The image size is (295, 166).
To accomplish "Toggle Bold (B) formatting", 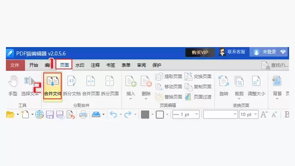I will coord(287,114).
